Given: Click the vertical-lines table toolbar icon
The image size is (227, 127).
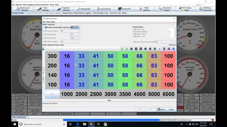Looking at the screenshot, I should click(169, 49).
